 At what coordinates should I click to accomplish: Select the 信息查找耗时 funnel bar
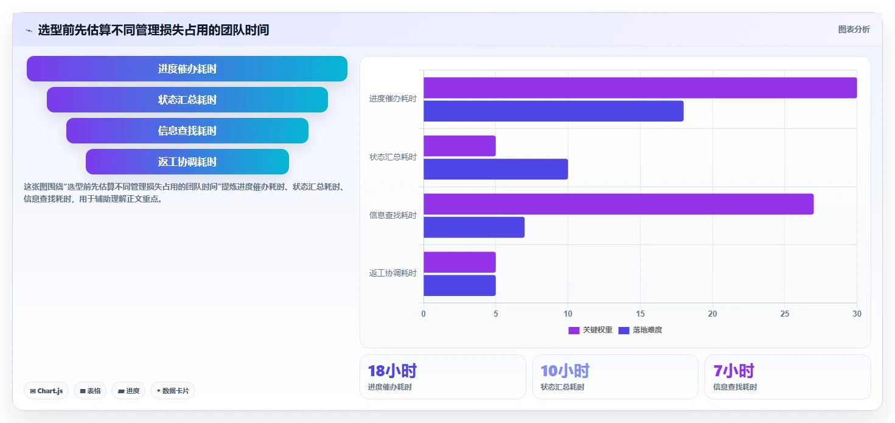tap(187, 131)
